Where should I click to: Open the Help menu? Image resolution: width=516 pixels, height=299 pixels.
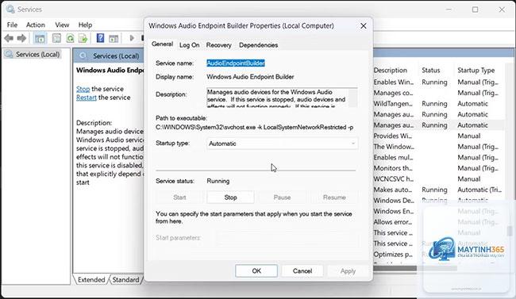click(85, 25)
